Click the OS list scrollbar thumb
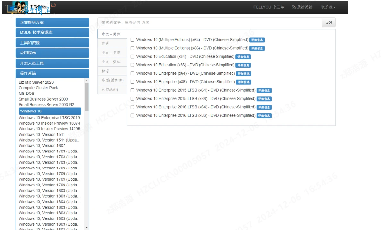 click(x=87, y=97)
